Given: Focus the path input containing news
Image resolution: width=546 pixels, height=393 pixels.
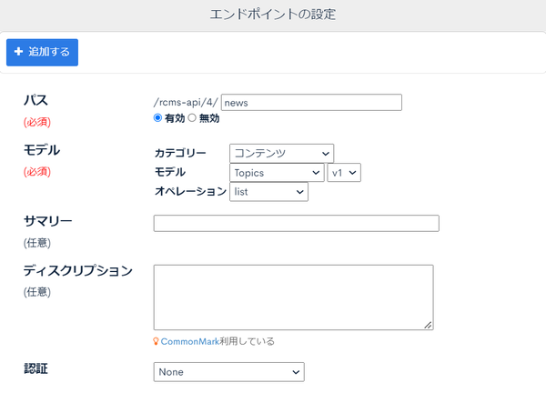Looking at the screenshot, I should click(311, 102).
